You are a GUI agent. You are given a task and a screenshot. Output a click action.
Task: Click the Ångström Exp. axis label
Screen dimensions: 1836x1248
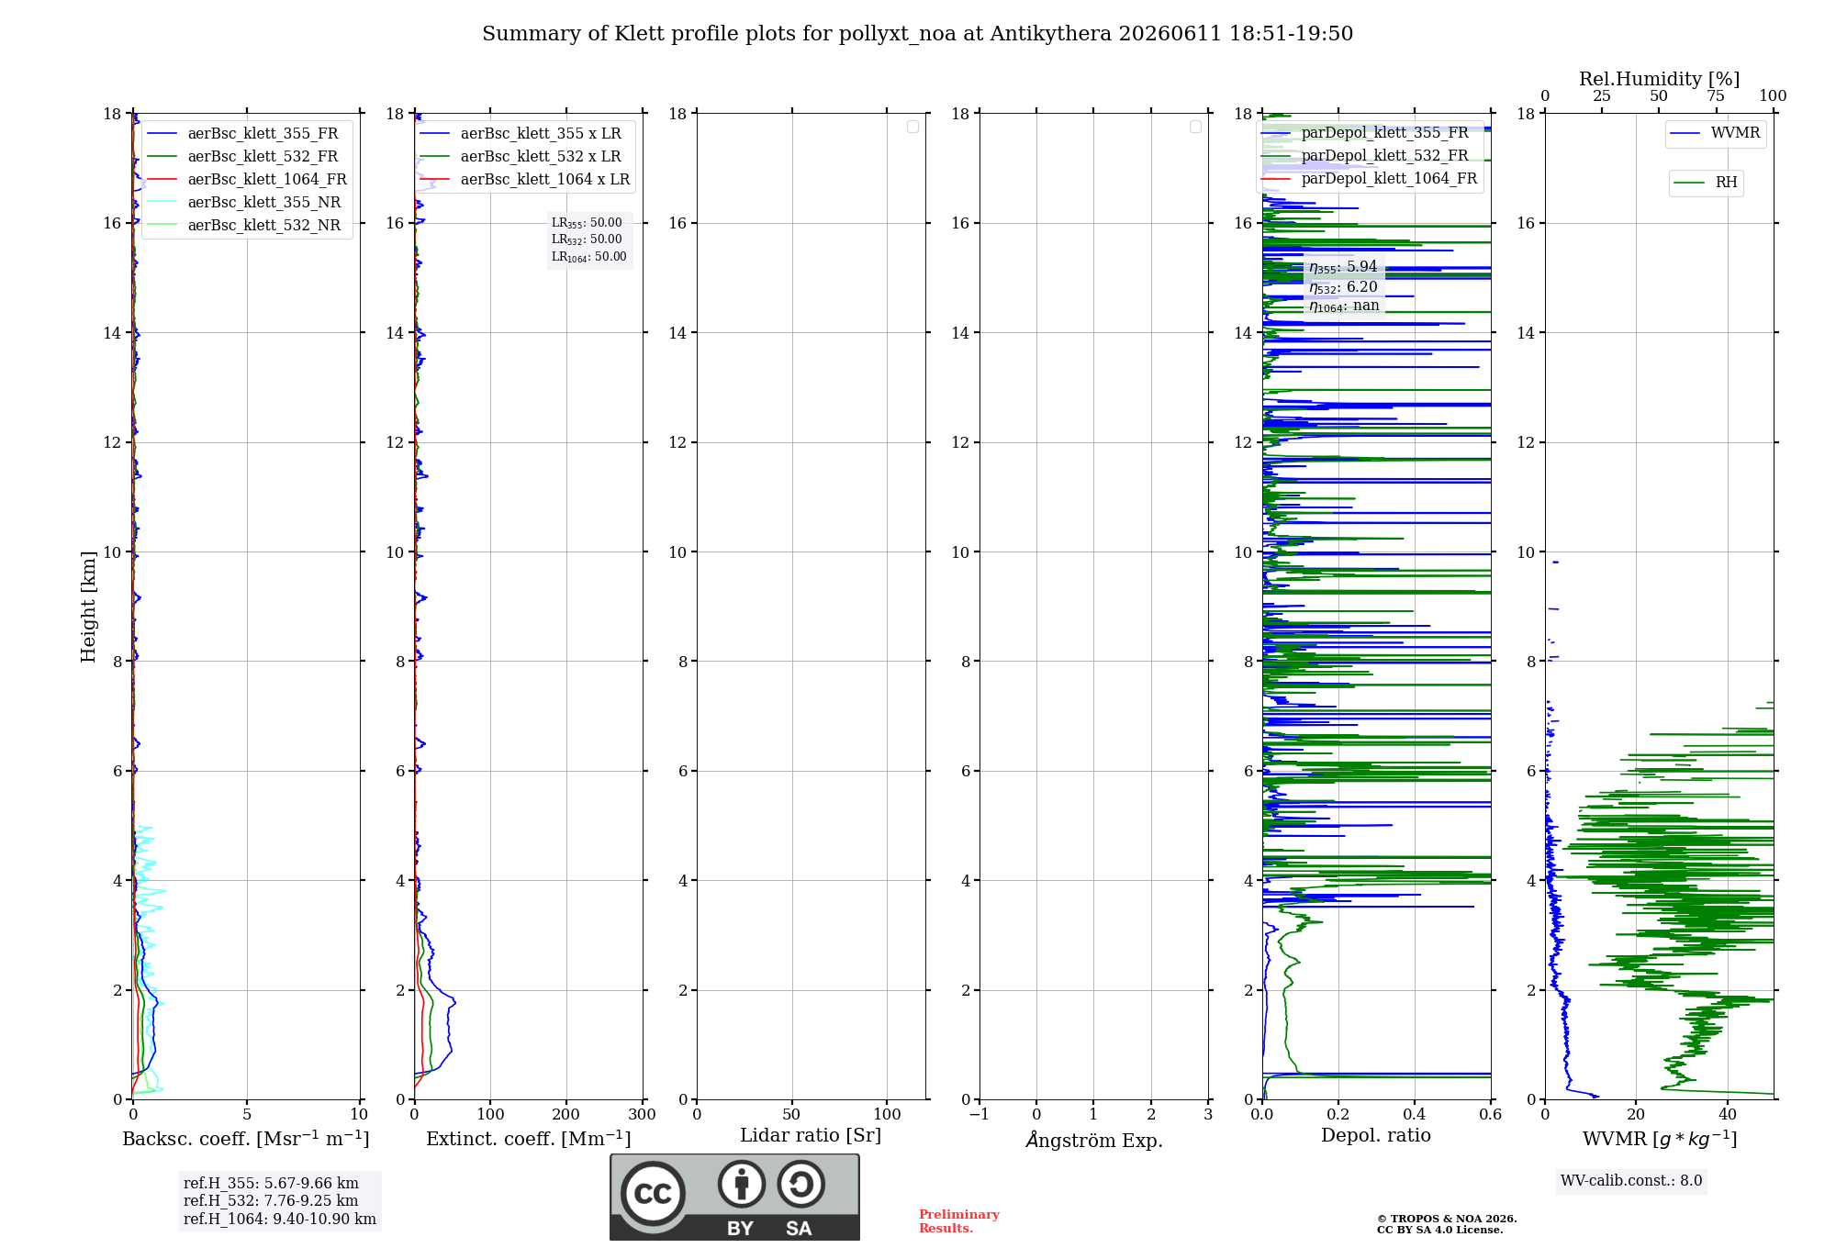tap(1094, 1140)
